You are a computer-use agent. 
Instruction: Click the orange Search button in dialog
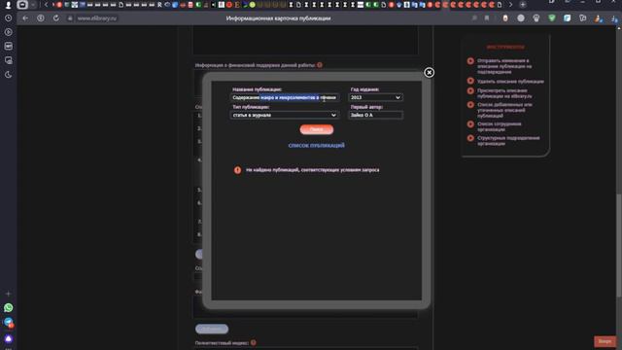pyautogui.click(x=317, y=129)
